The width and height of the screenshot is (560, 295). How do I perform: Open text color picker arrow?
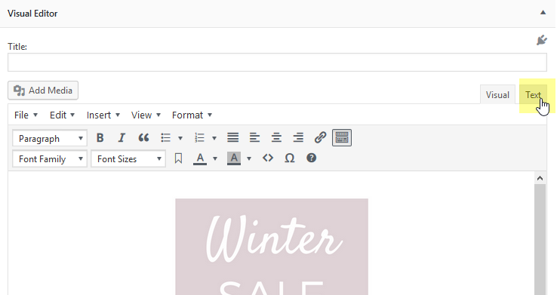(215, 158)
